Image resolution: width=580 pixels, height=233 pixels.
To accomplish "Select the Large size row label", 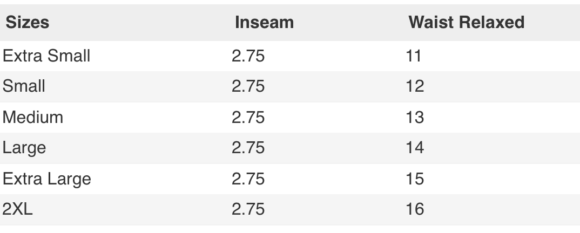I will 24,147.
